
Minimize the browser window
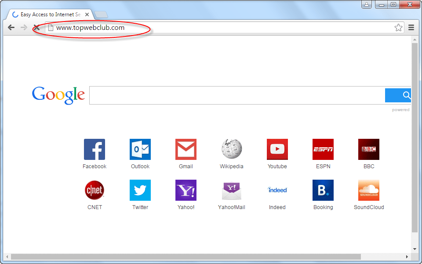(x=382, y=4)
